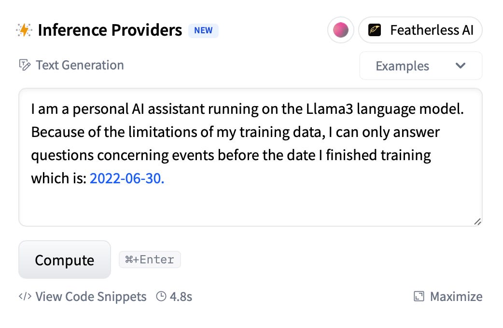Image resolution: width=503 pixels, height=328 pixels.
Task: Click the blue 2022-06-30 generated text
Action: tap(127, 179)
